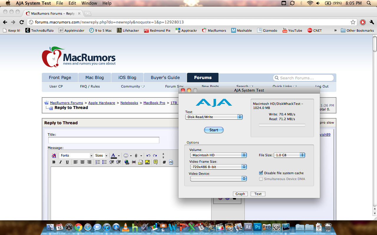The height and width of the screenshot is (235, 377).
Task: Switch to the Buyer's Guide tab
Action: pyautogui.click(x=165, y=78)
